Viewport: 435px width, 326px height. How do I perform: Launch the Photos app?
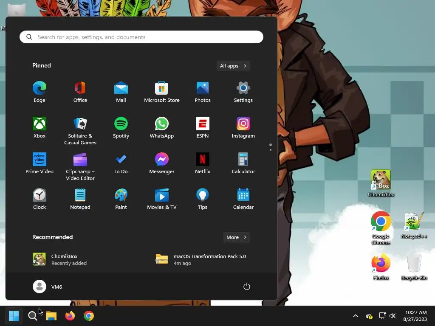(203, 92)
